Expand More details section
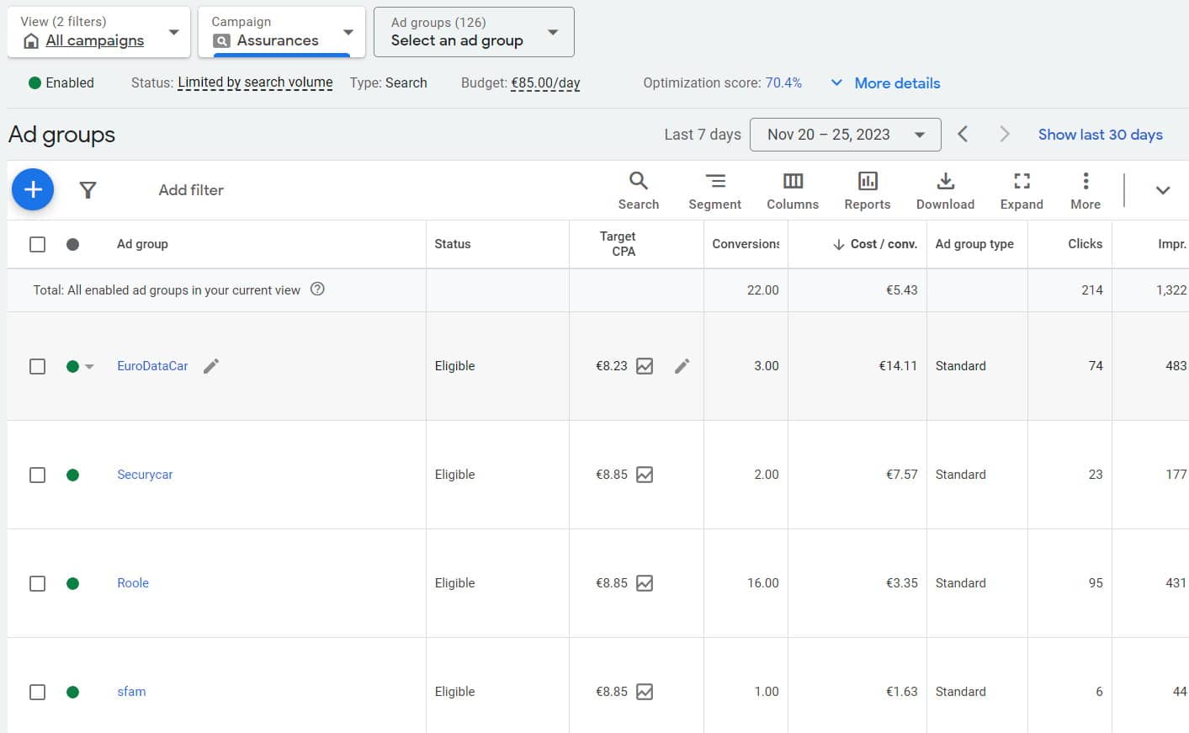1189x733 pixels. coord(885,82)
